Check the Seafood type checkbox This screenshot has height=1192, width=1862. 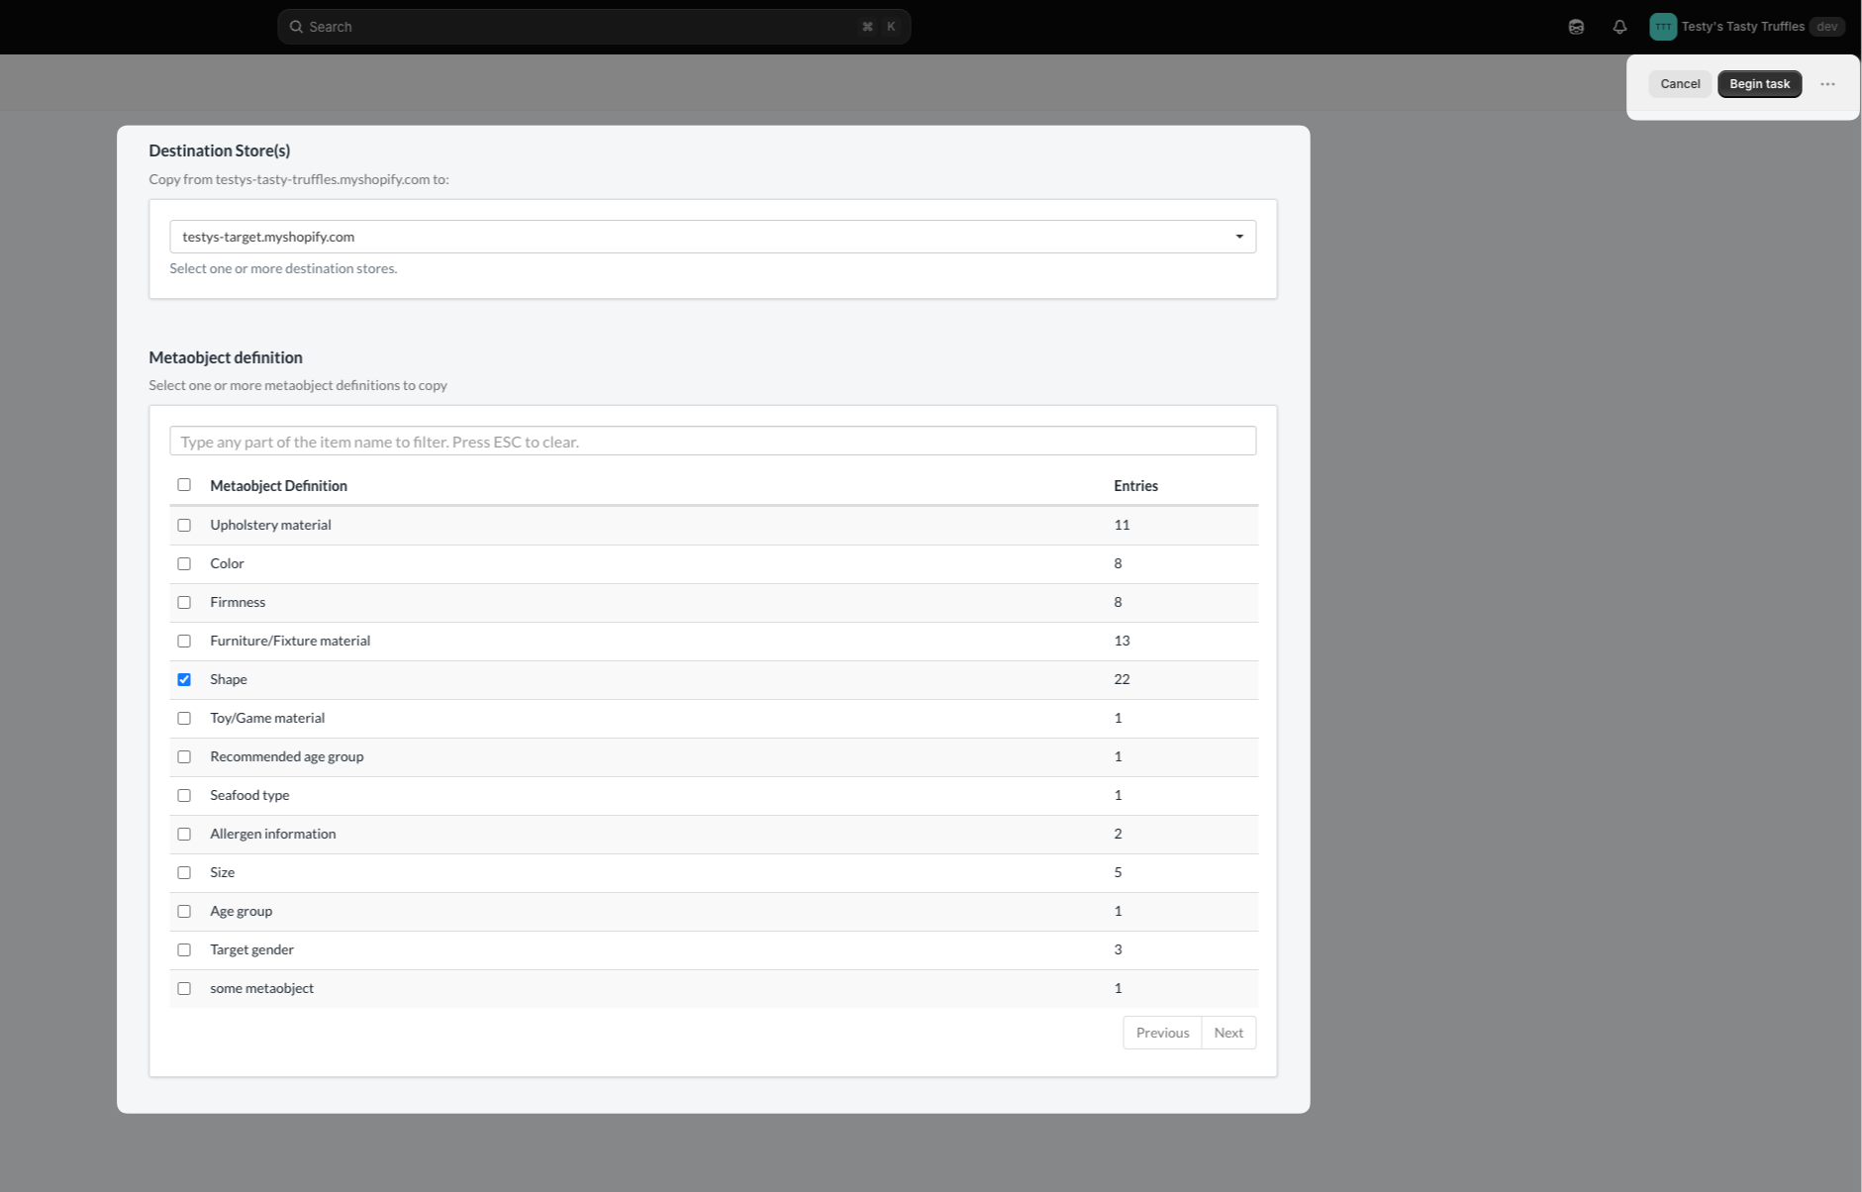(184, 795)
